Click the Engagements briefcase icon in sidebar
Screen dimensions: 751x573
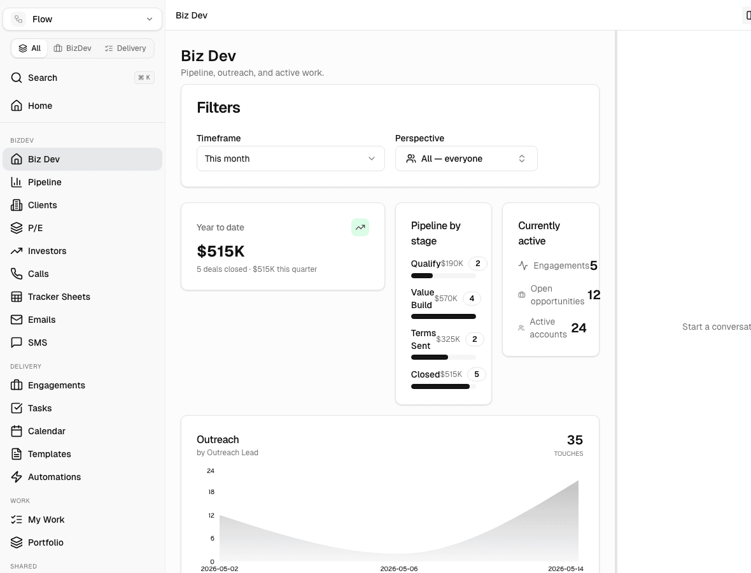(x=17, y=385)
